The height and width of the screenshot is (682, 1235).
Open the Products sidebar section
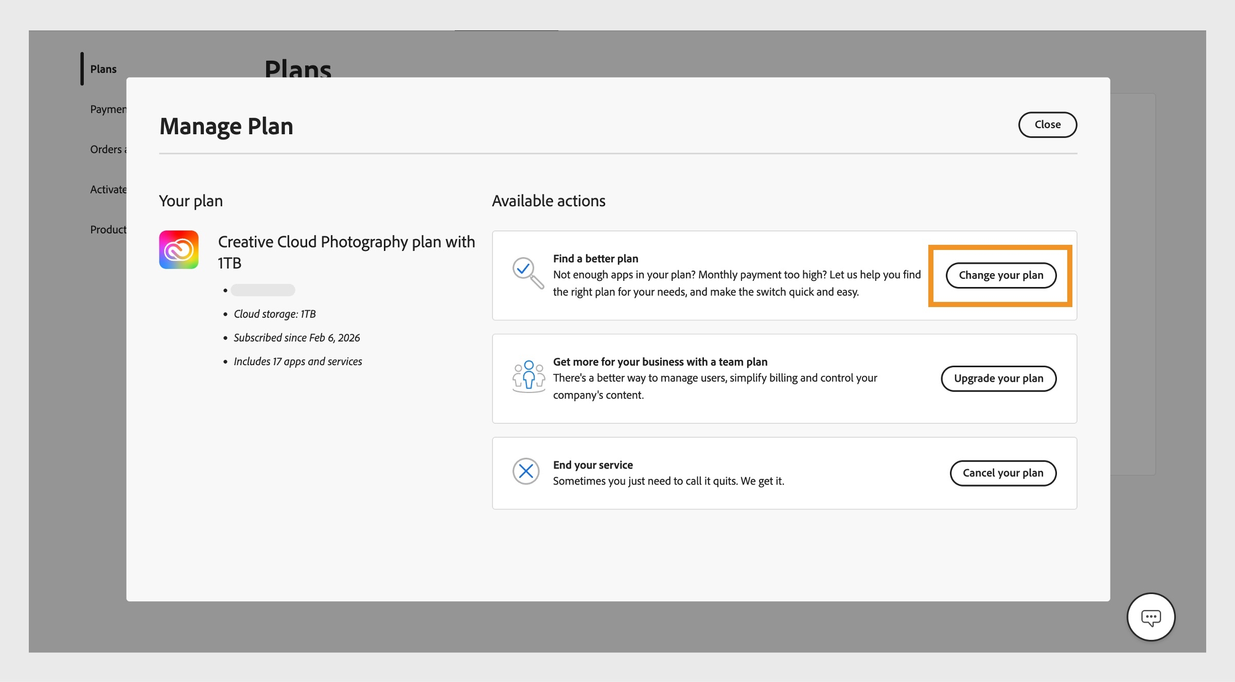108,229
